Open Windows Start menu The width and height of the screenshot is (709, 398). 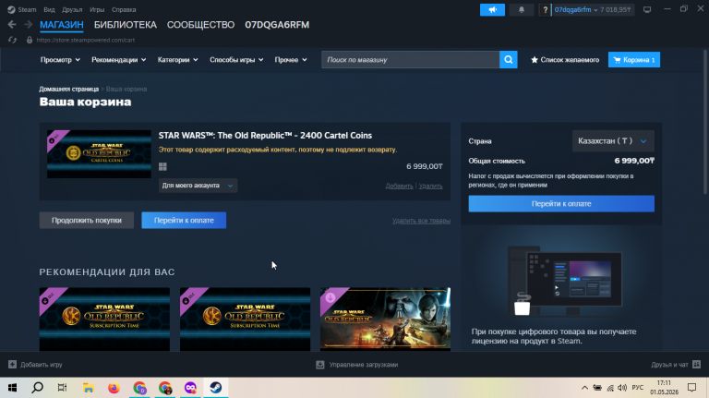click(12, 388)
